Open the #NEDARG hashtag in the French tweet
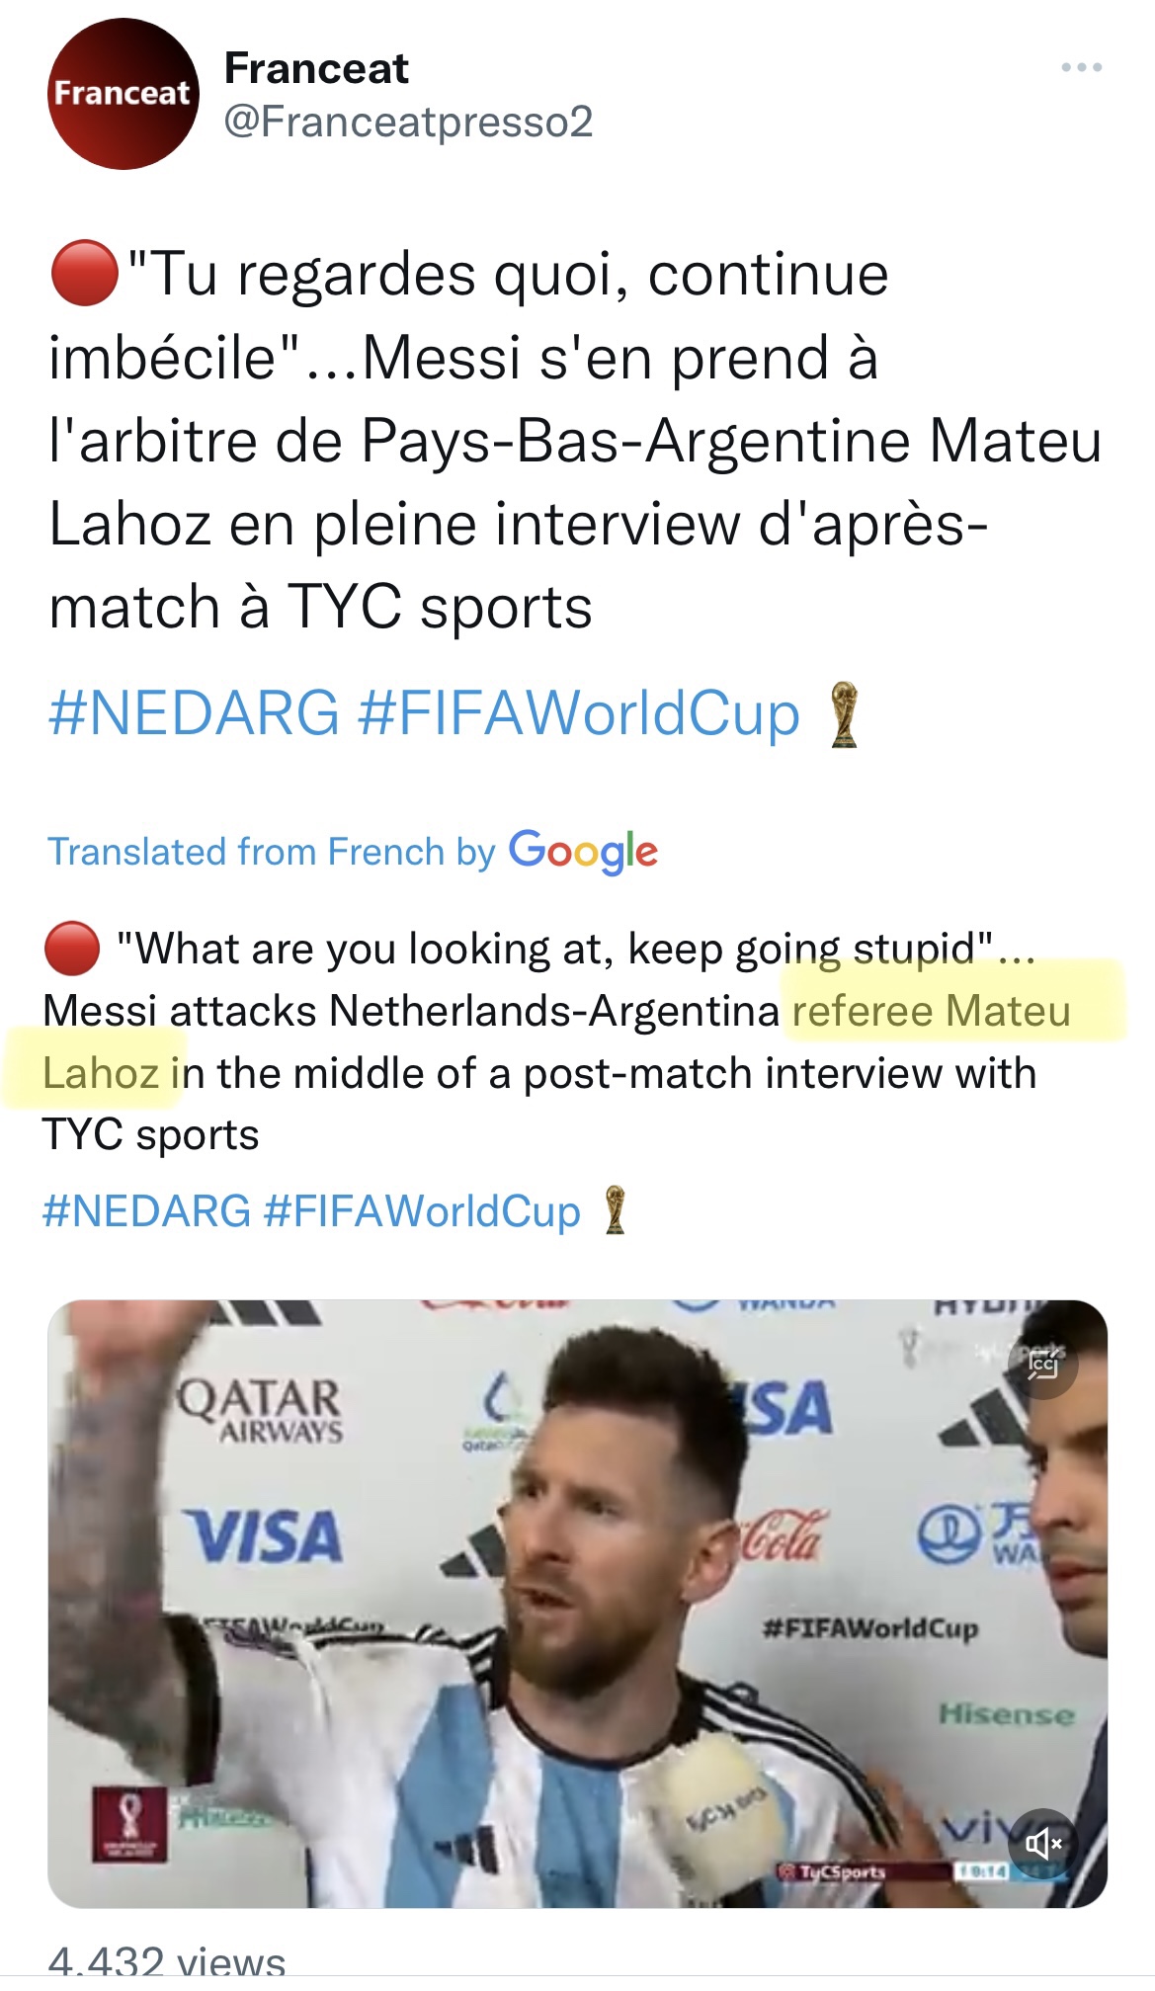 194,713
